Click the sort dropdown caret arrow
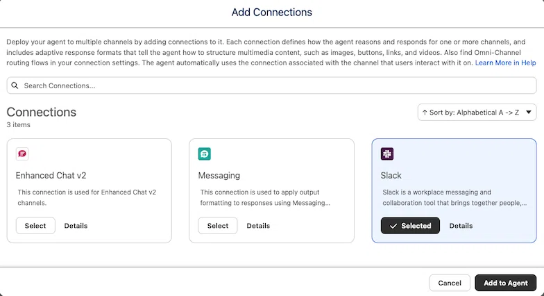This screenshot has height=296, width=544. tap(529, 113)
